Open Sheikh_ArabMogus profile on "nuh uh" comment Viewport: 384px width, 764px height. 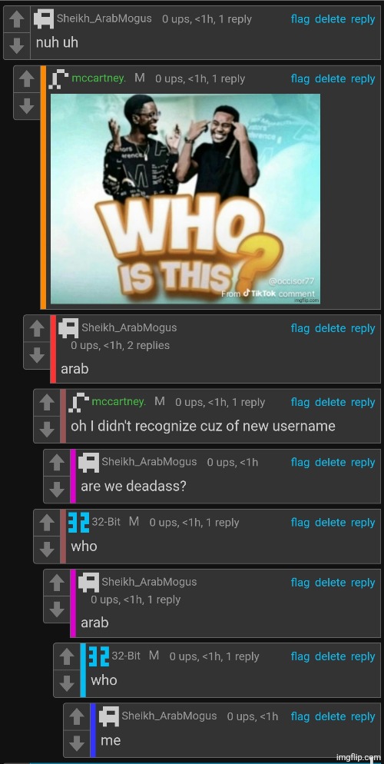(x=104, y=19)
